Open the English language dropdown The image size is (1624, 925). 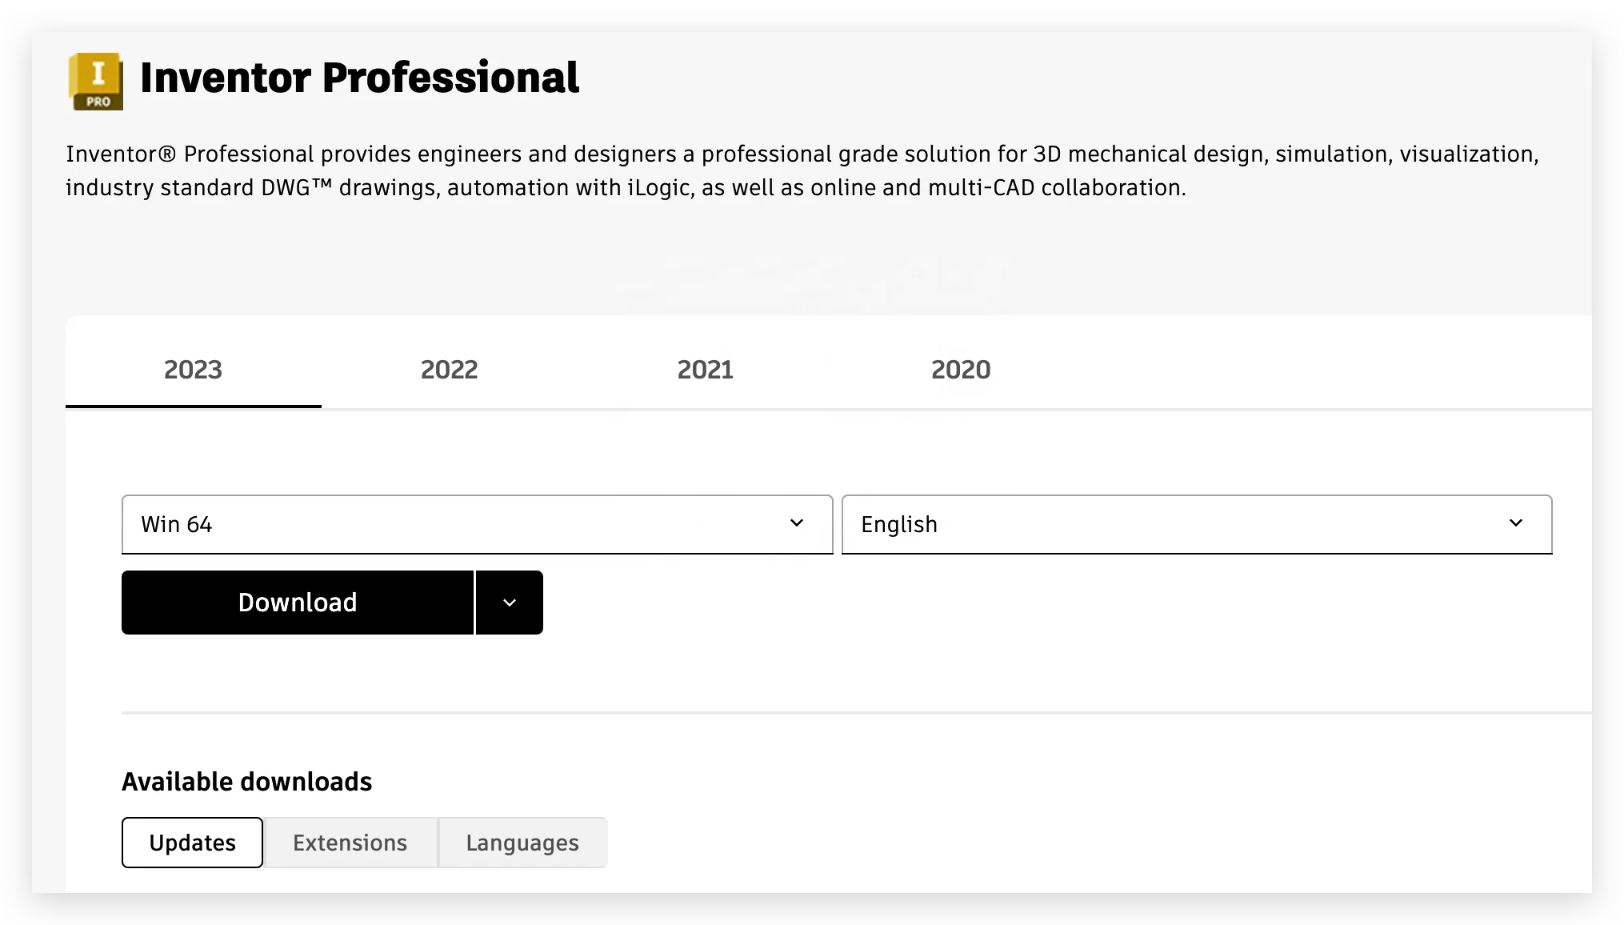click(1196, 524)
